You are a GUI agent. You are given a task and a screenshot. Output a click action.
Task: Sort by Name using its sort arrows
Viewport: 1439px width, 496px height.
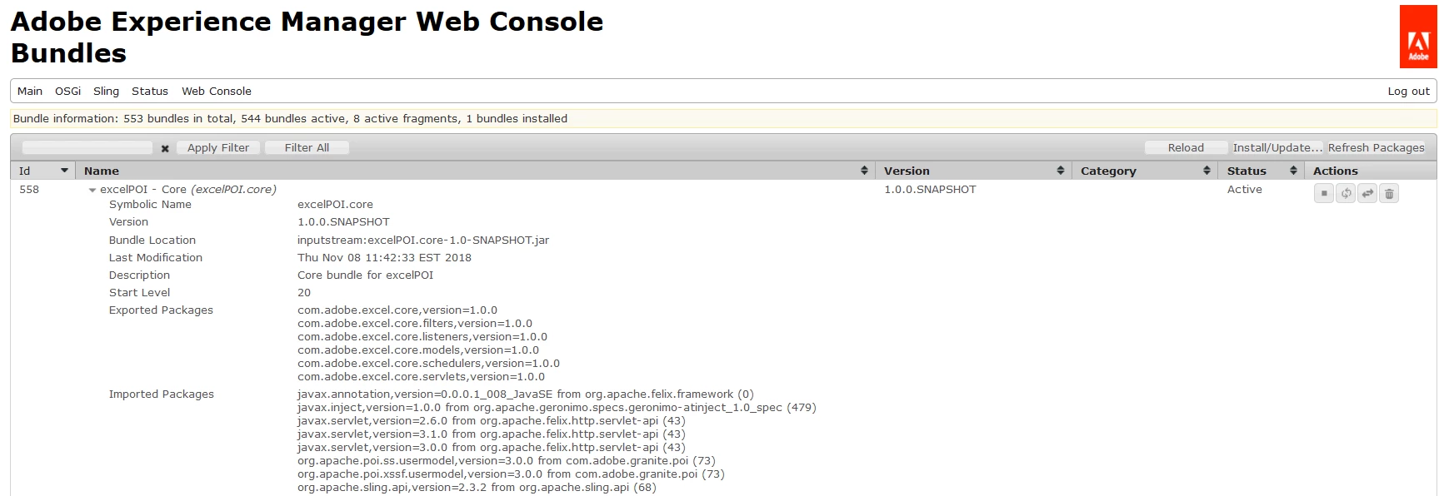click(865, 171)
